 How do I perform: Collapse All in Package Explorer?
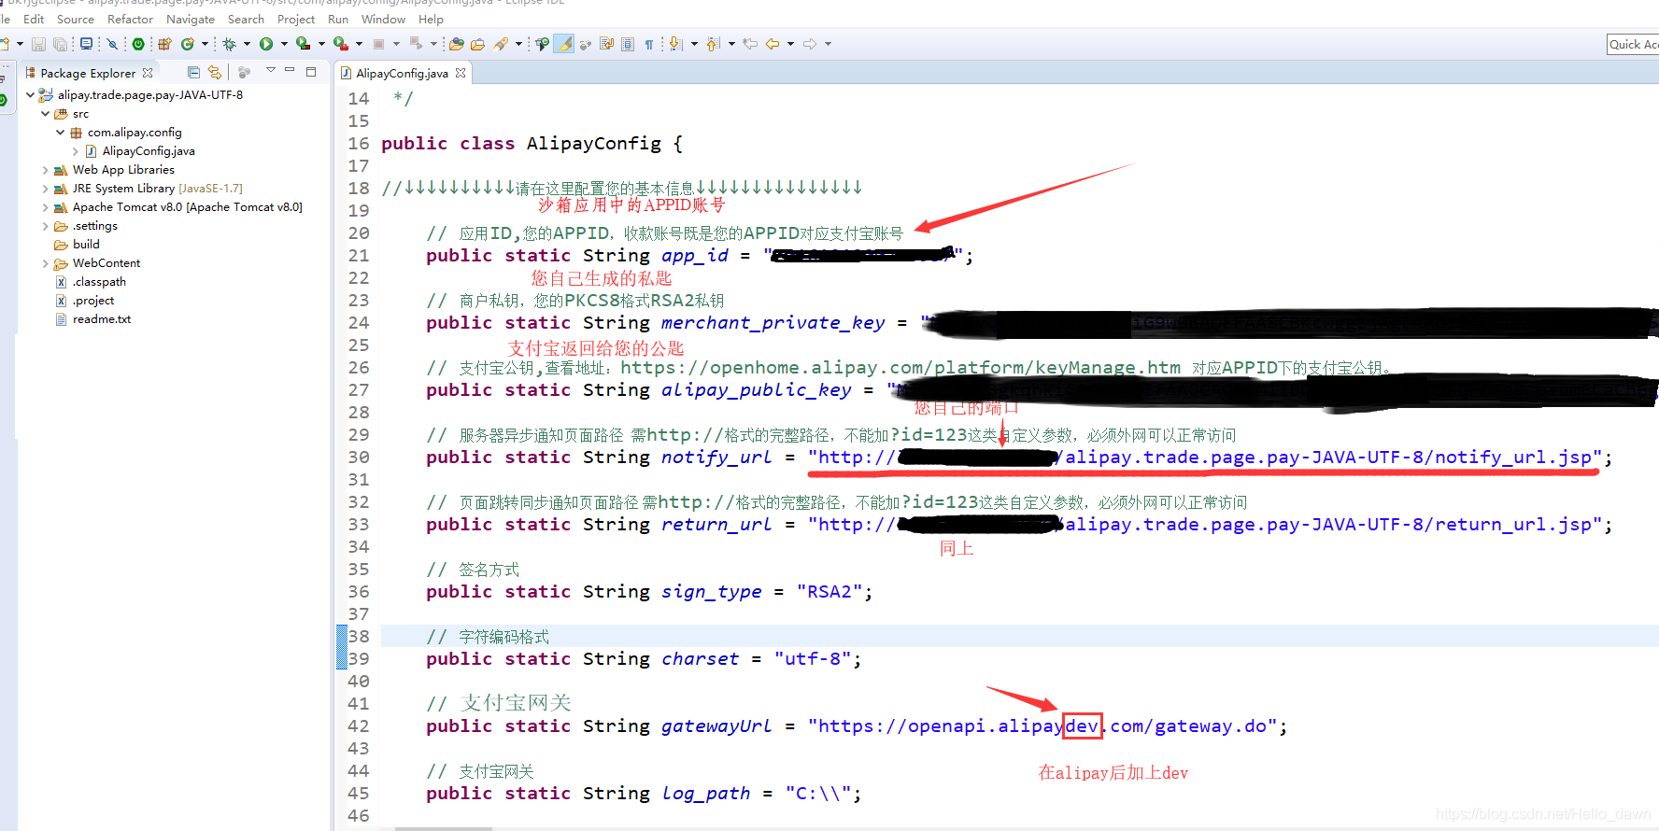tap(193, 72)
